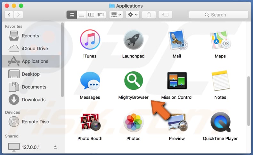Click the "MightyBrowser" name label
The height and width of the screenshot is (155, 253).
coord(134,97)
